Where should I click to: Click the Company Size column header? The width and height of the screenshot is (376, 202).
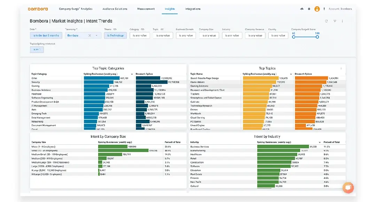(x=39, y=142)
